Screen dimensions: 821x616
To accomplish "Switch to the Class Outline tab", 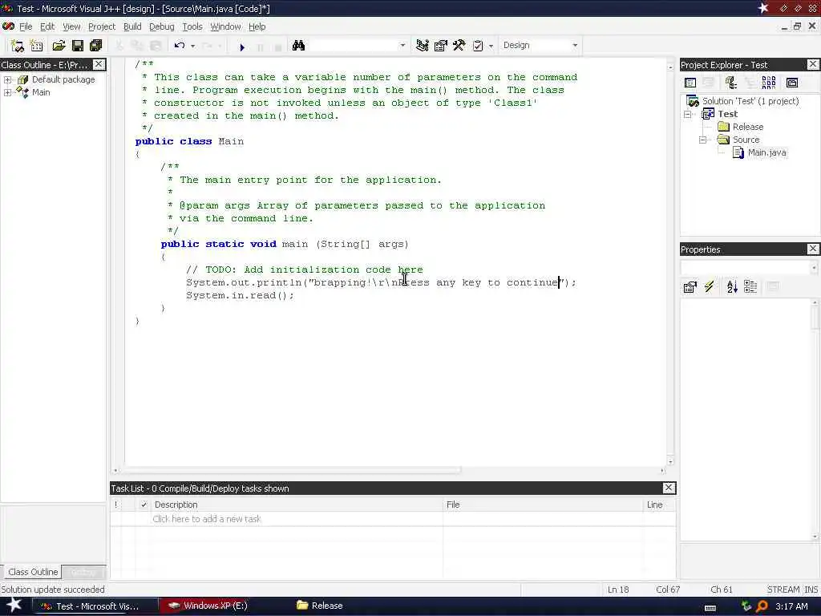I will tap(31, 571).
